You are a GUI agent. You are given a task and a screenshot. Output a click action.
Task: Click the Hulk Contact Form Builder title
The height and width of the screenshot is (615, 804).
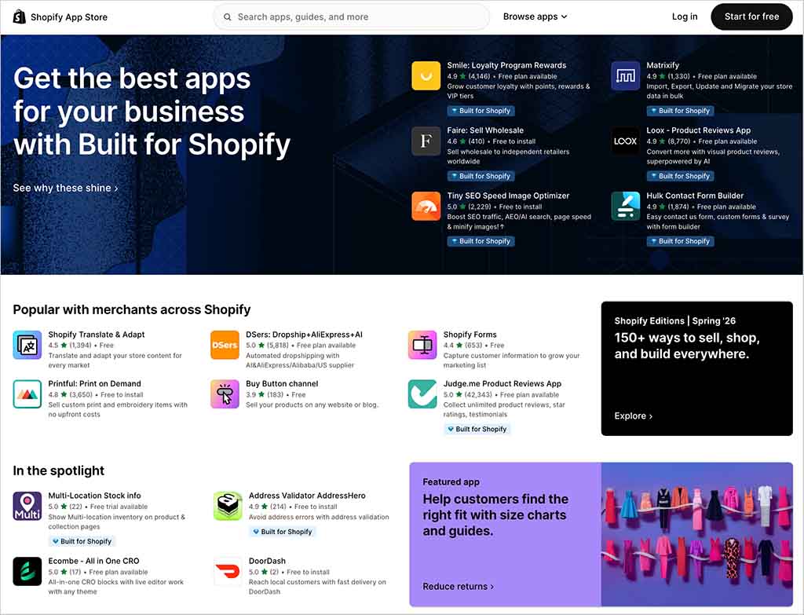[x=695, y=196]
